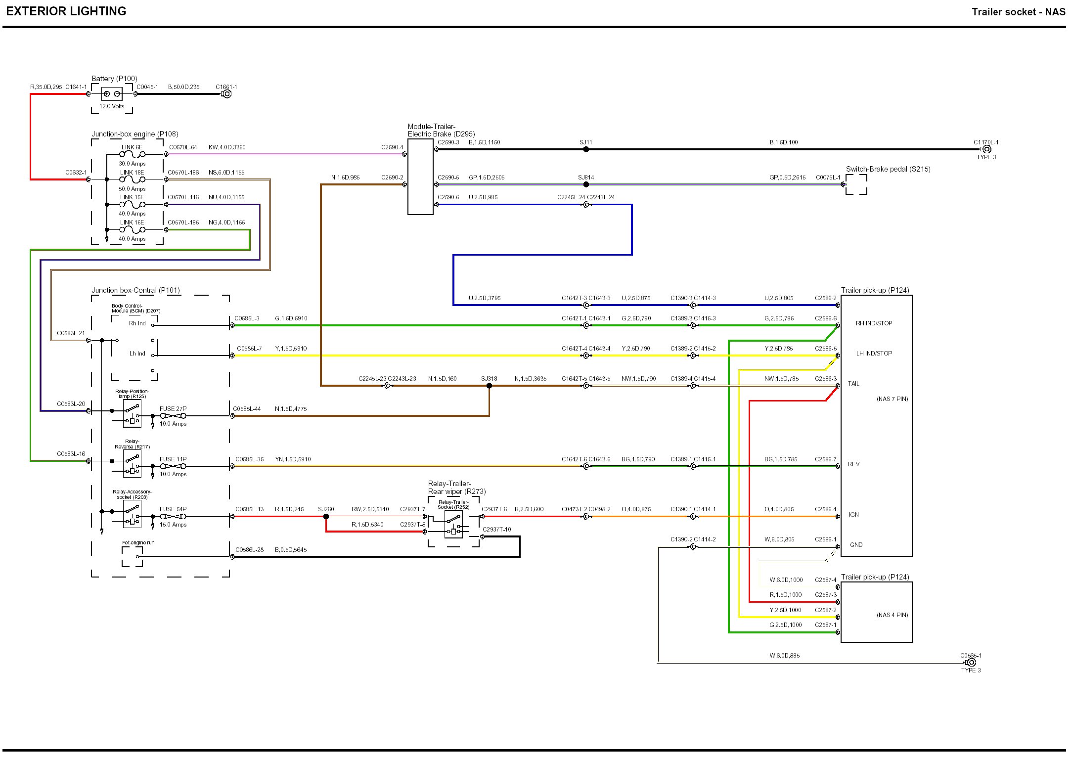1072x757 pixels.
Task: Click the Battery (P100) symbol
Action: coord(112,94)
